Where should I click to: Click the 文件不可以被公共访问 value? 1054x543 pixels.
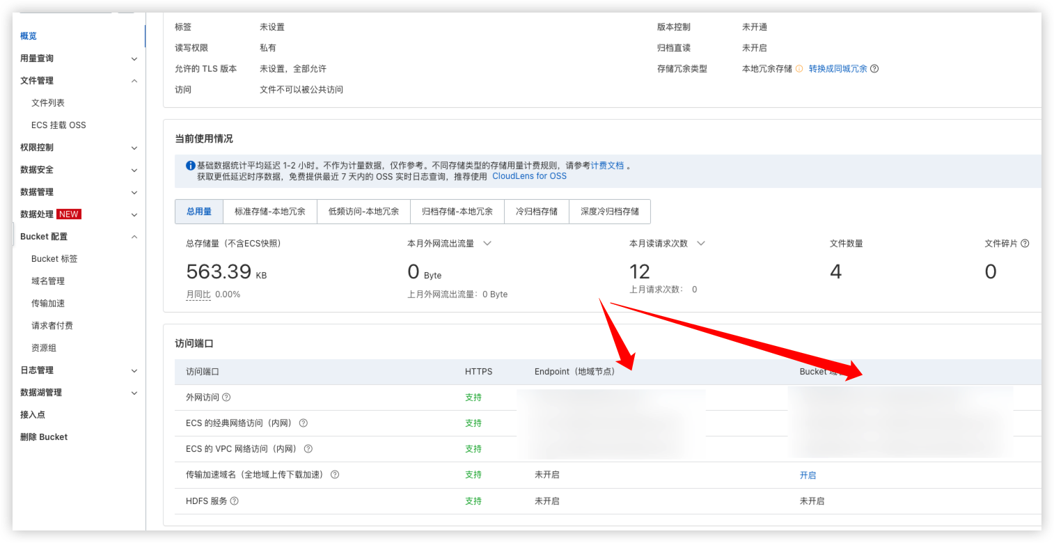301,90
